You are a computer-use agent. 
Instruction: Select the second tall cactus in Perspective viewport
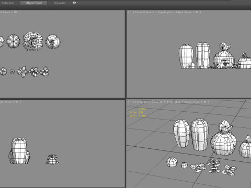200,135
